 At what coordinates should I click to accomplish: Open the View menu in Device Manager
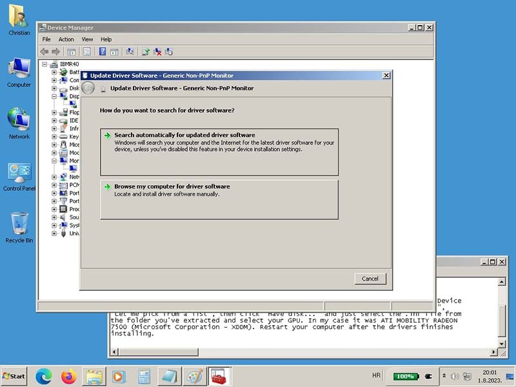click(x=87, y=39)
